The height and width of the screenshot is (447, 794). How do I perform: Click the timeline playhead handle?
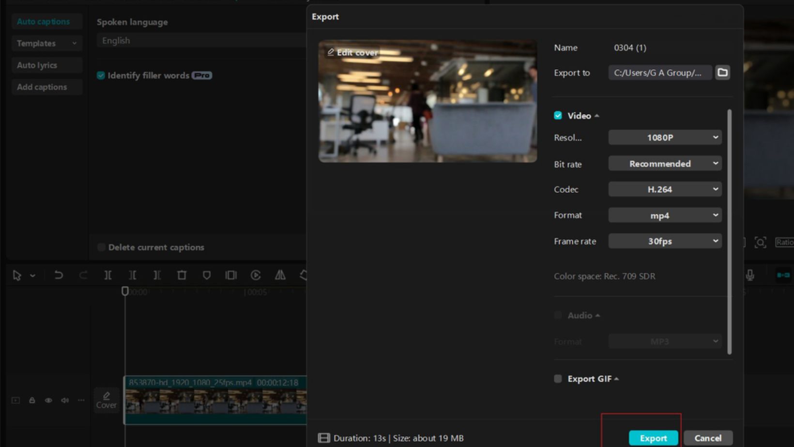pyautogui.click(x=125, y=291)
